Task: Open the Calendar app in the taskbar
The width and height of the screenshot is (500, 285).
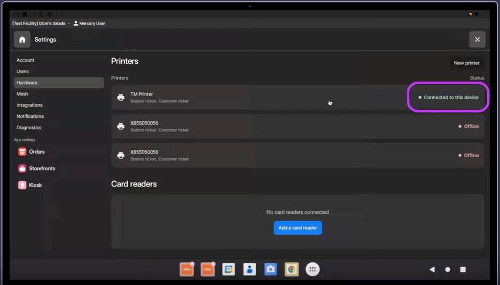Action: (228, 269)
